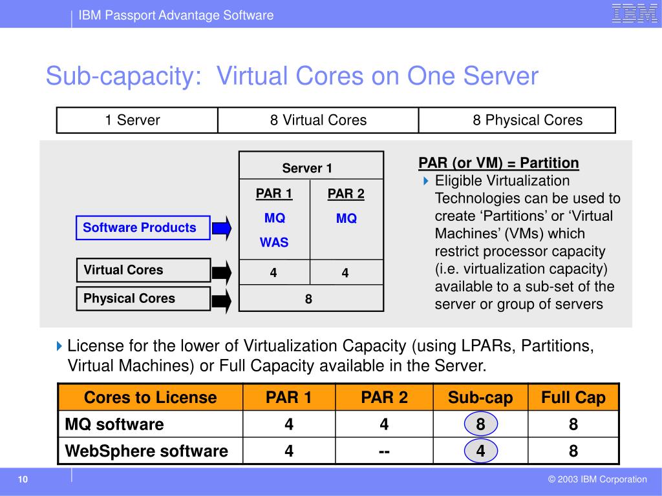Click 'MQ' under PAR 2 in diagram
The width and height of the screenshot is (662, 496).
tap(347, 218)
